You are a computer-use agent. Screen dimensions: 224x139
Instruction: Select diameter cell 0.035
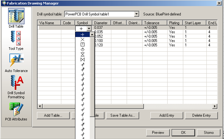pyautogui.click(x=103, y=32)
